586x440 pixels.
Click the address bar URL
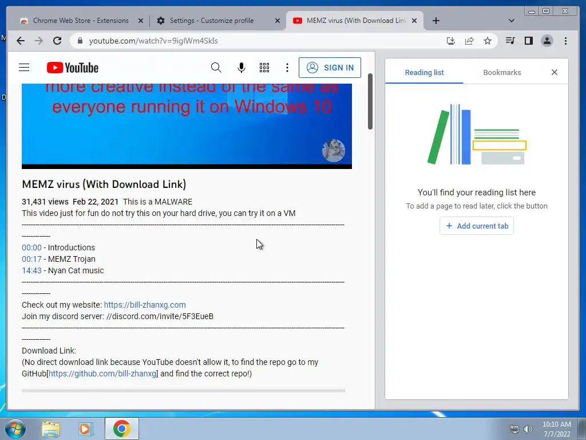point(153,41)
